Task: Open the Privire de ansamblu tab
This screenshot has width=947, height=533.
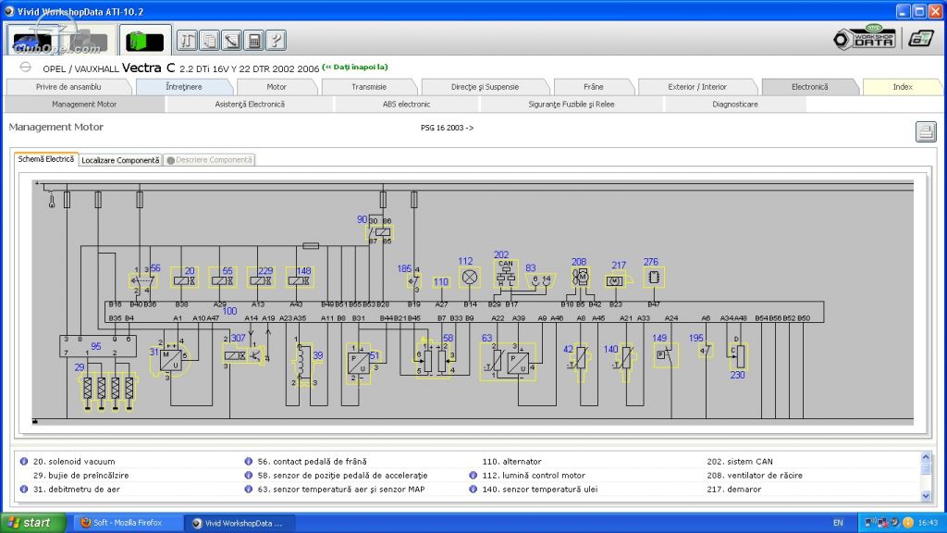Action: coord(68,87)
